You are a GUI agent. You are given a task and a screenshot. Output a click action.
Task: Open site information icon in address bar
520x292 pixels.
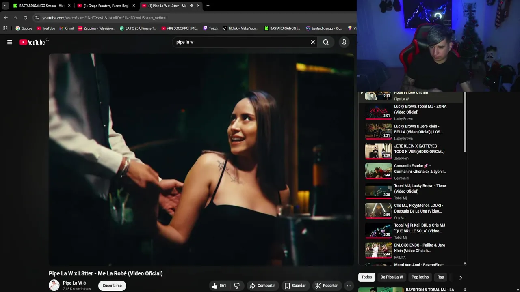pos(37,18)
